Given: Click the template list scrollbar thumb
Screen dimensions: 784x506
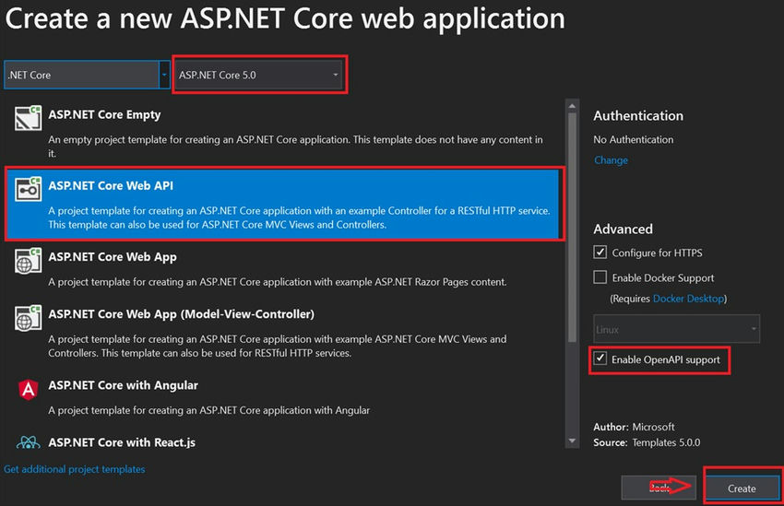Looking at the screenshot, I should point(573,228).
